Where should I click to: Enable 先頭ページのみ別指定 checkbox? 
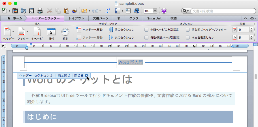point(146,30)
